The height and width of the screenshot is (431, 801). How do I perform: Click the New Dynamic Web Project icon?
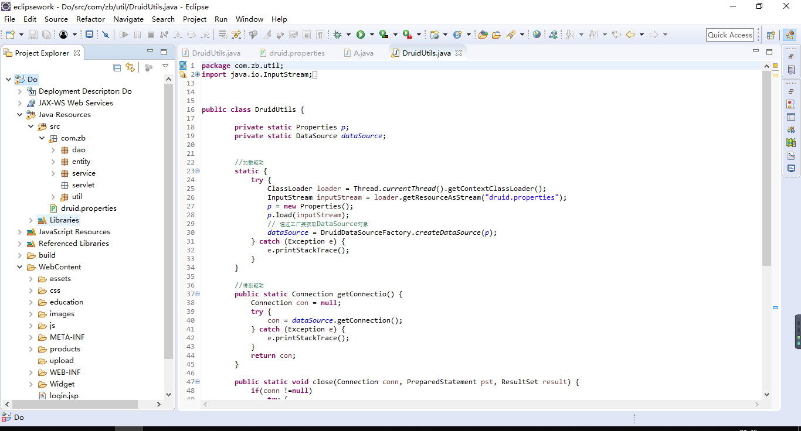pyautogui.click(x=434, y=35)
